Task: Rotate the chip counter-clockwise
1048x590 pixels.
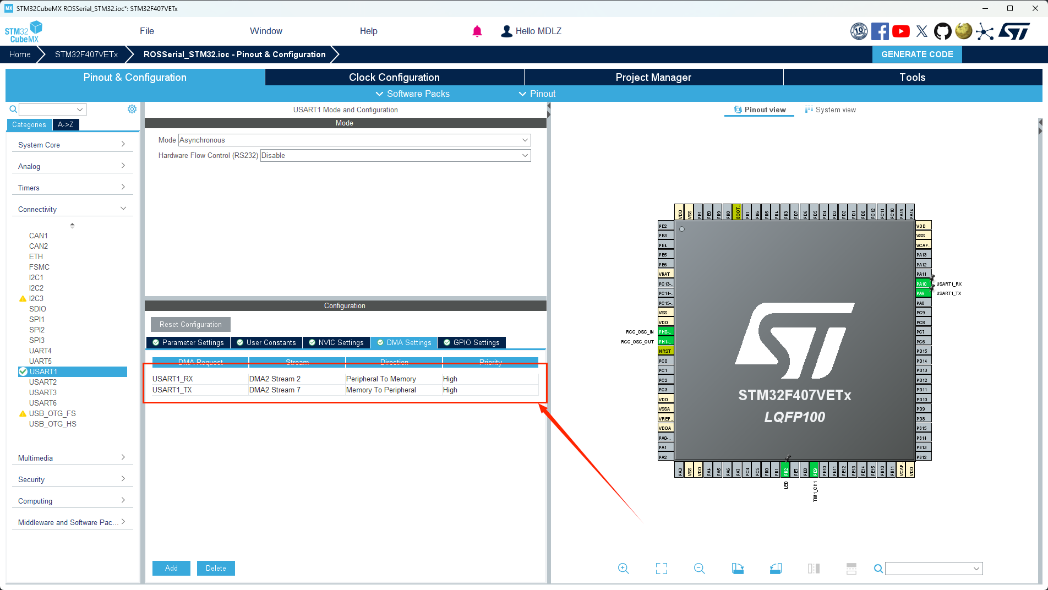Action: (776, 569)
